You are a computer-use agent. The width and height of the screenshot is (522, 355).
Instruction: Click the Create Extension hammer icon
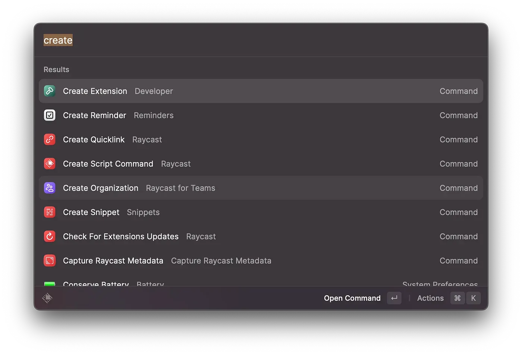tap(50, 91)
